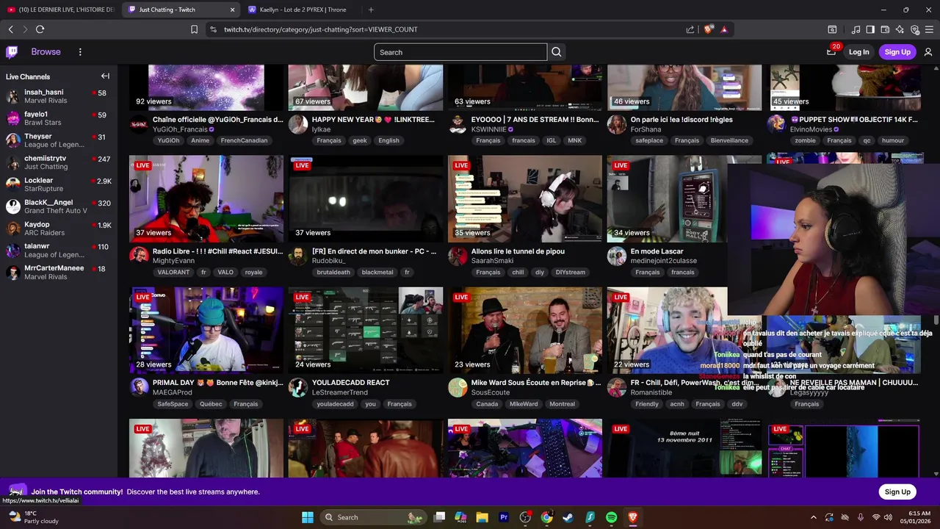Click the Twitch logo home icon

point(12,52)
